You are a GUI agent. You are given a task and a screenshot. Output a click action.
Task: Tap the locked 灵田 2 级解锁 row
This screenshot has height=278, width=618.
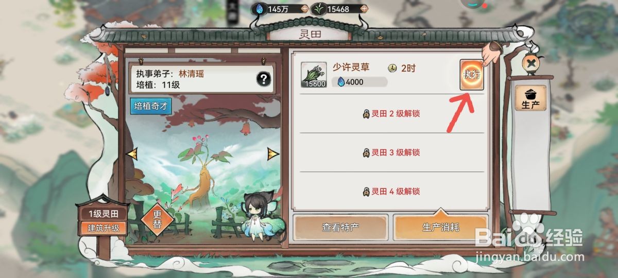pyautogui.click(x=392, y=114)
